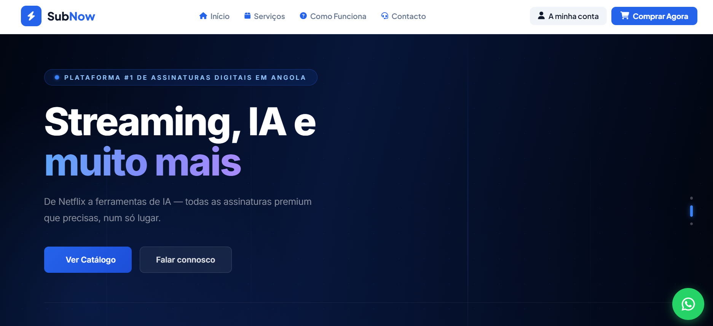Select the bottom slide indicator dot
Screen dimensions: 713x326
coord(691,224)
